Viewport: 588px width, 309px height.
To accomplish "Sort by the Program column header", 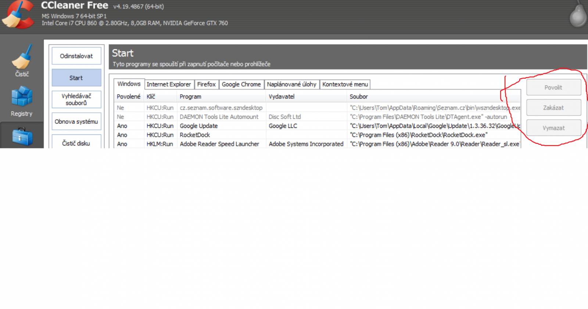I will click(x=221, y=97).
